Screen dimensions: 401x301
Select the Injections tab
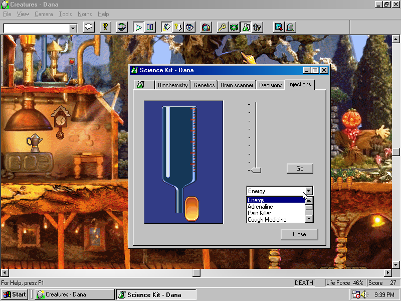coord(299,84)
